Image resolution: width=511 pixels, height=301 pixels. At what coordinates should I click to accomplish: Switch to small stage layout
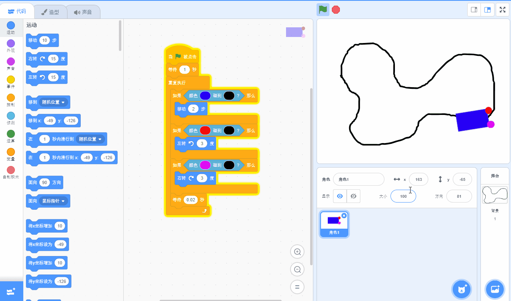pos(474,10)
